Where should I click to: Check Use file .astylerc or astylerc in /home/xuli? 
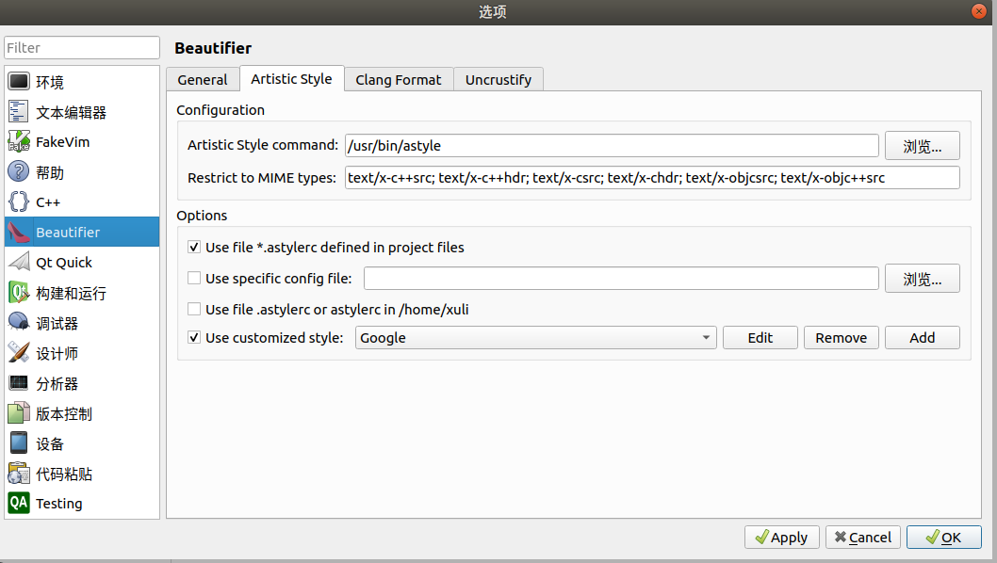193,308
